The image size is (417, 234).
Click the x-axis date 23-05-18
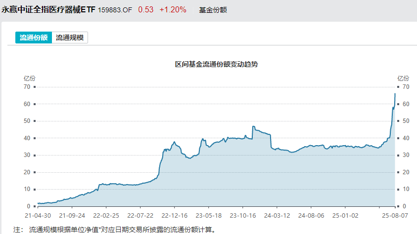pos(209,216)
